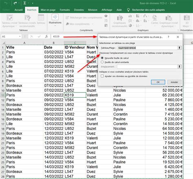Open the Fichier tab

click(x=6, y=10)
